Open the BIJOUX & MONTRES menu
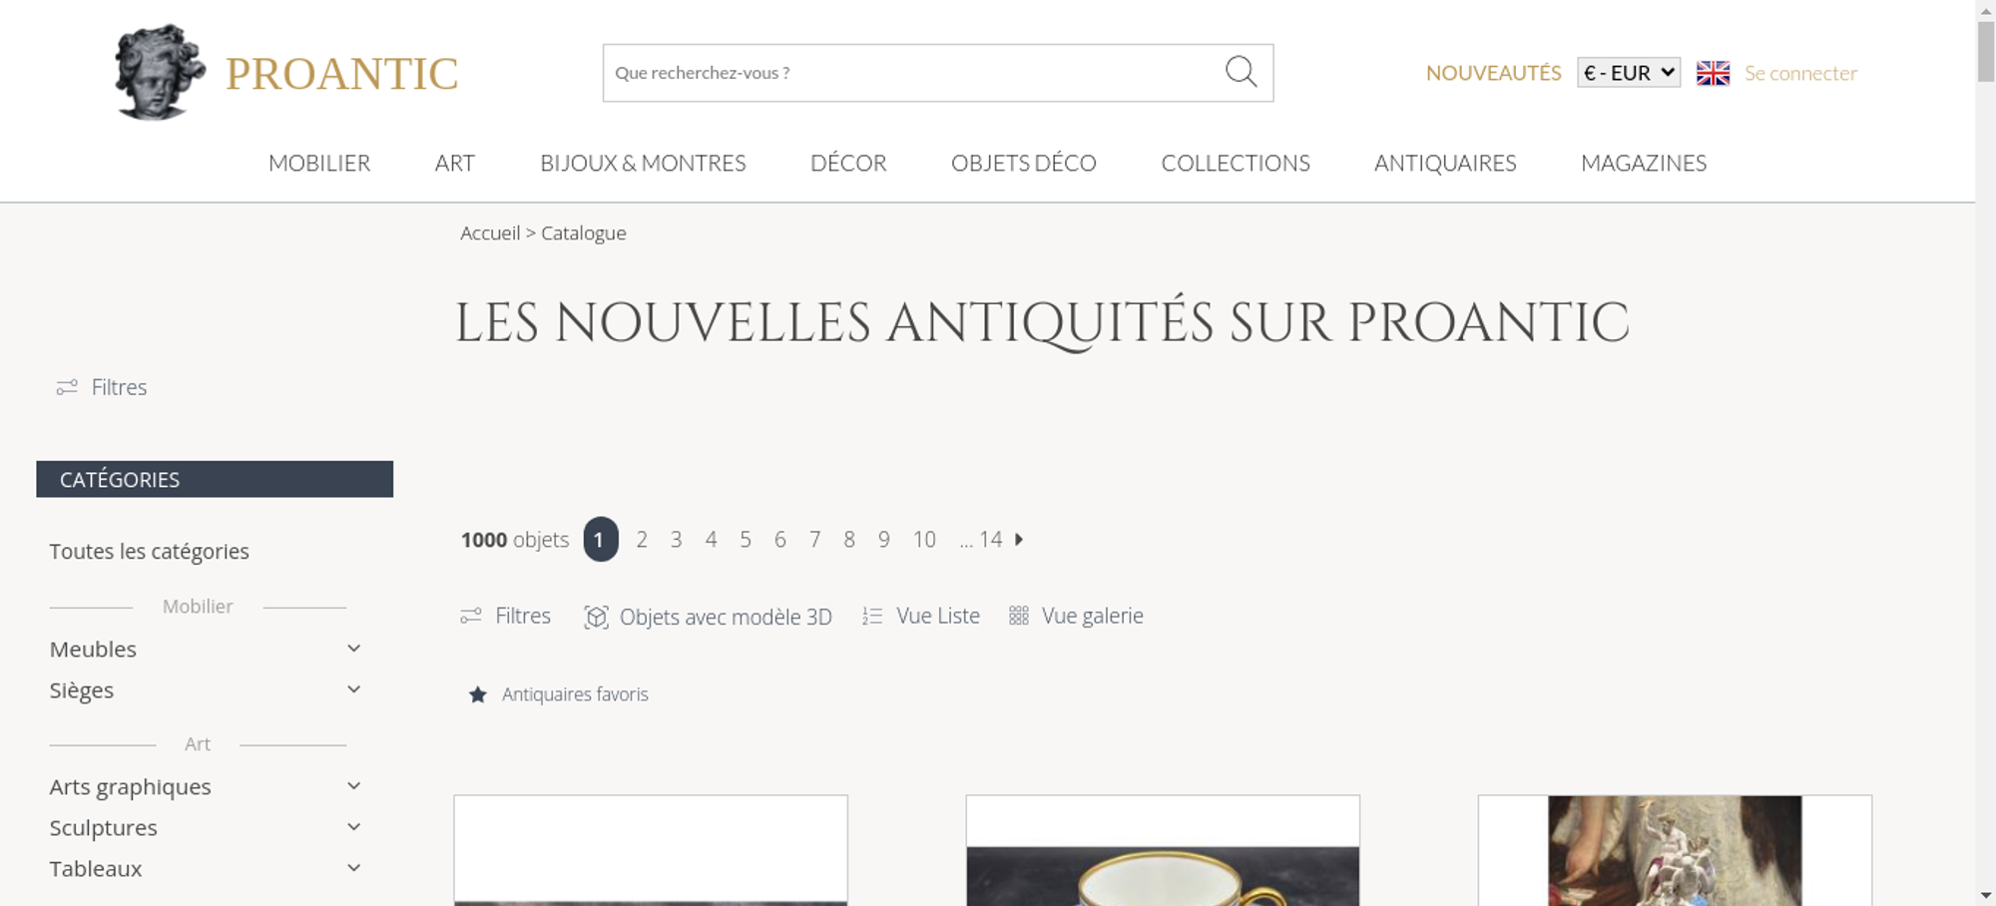This screenshot has width=1996, height=906. coord(643,163)
